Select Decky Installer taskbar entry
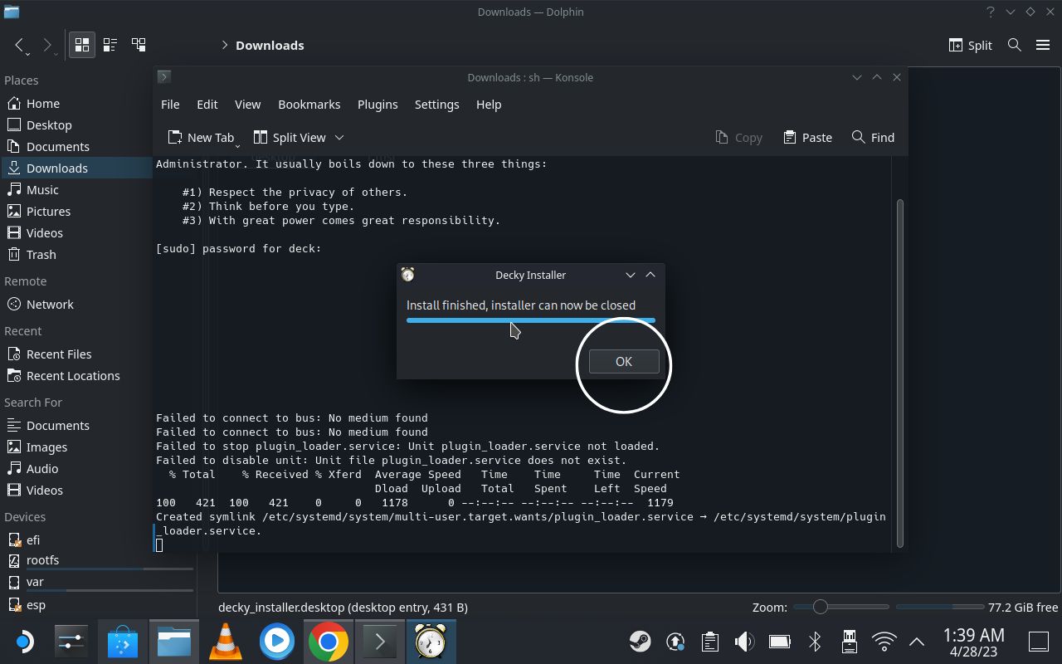The height and width of the screenshot is (664, 1062). point(431,642)
